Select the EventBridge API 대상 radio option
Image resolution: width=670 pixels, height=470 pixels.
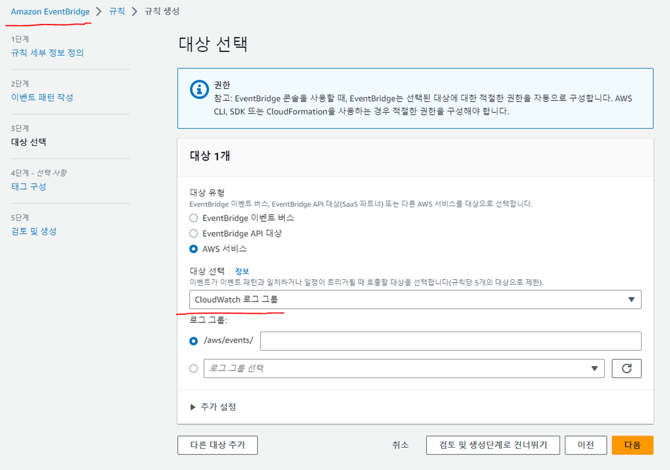coord(194,233)
